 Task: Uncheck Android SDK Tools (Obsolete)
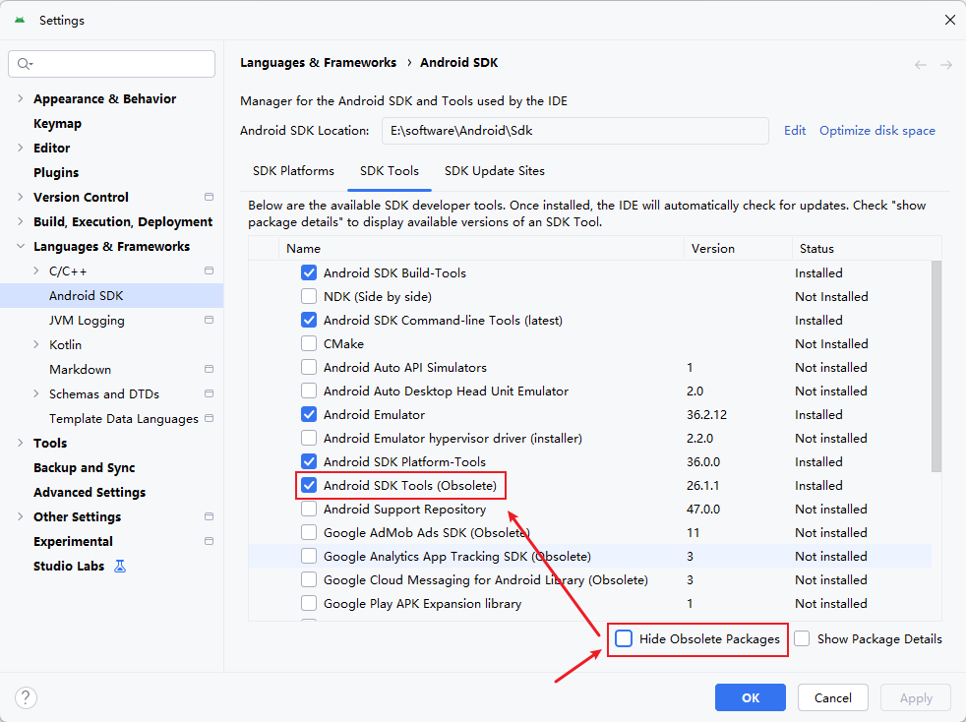(309, 486)
